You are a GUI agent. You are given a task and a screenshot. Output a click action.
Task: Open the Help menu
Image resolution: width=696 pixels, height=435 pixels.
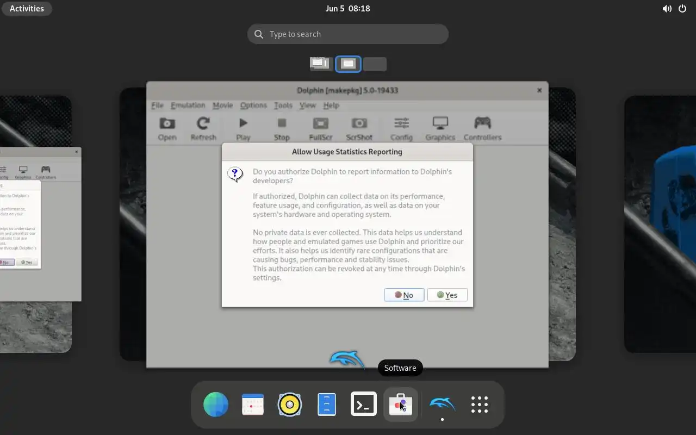pos(331,105)
